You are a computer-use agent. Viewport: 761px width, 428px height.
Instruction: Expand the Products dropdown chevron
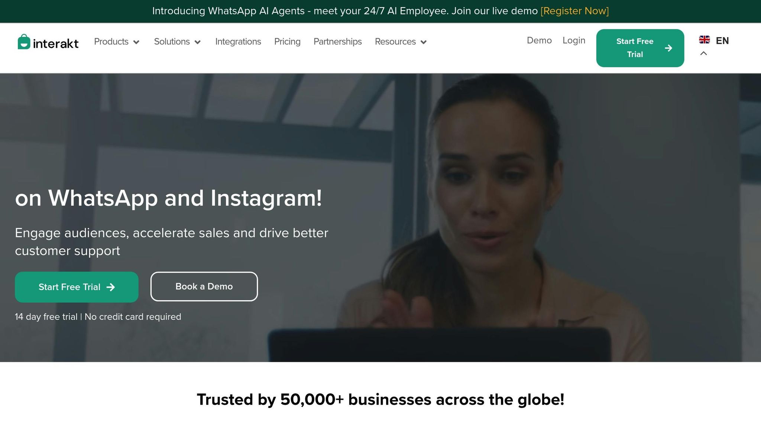136,42
